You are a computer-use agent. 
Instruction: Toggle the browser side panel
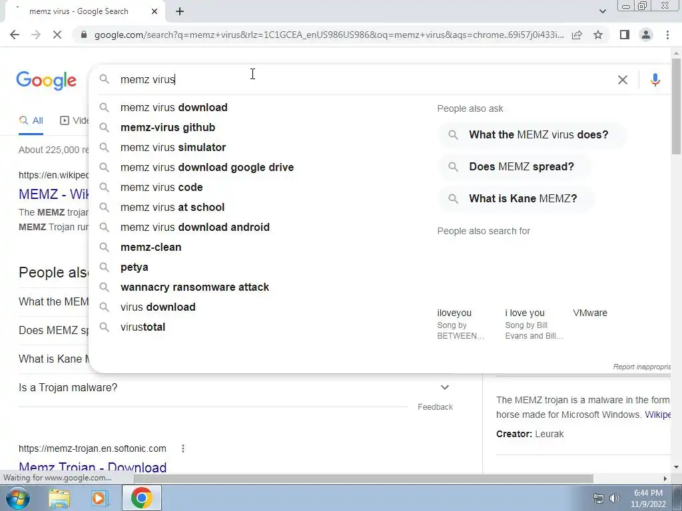point(625,35)
